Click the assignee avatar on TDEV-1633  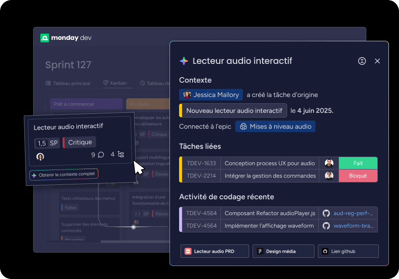point(328,163)
